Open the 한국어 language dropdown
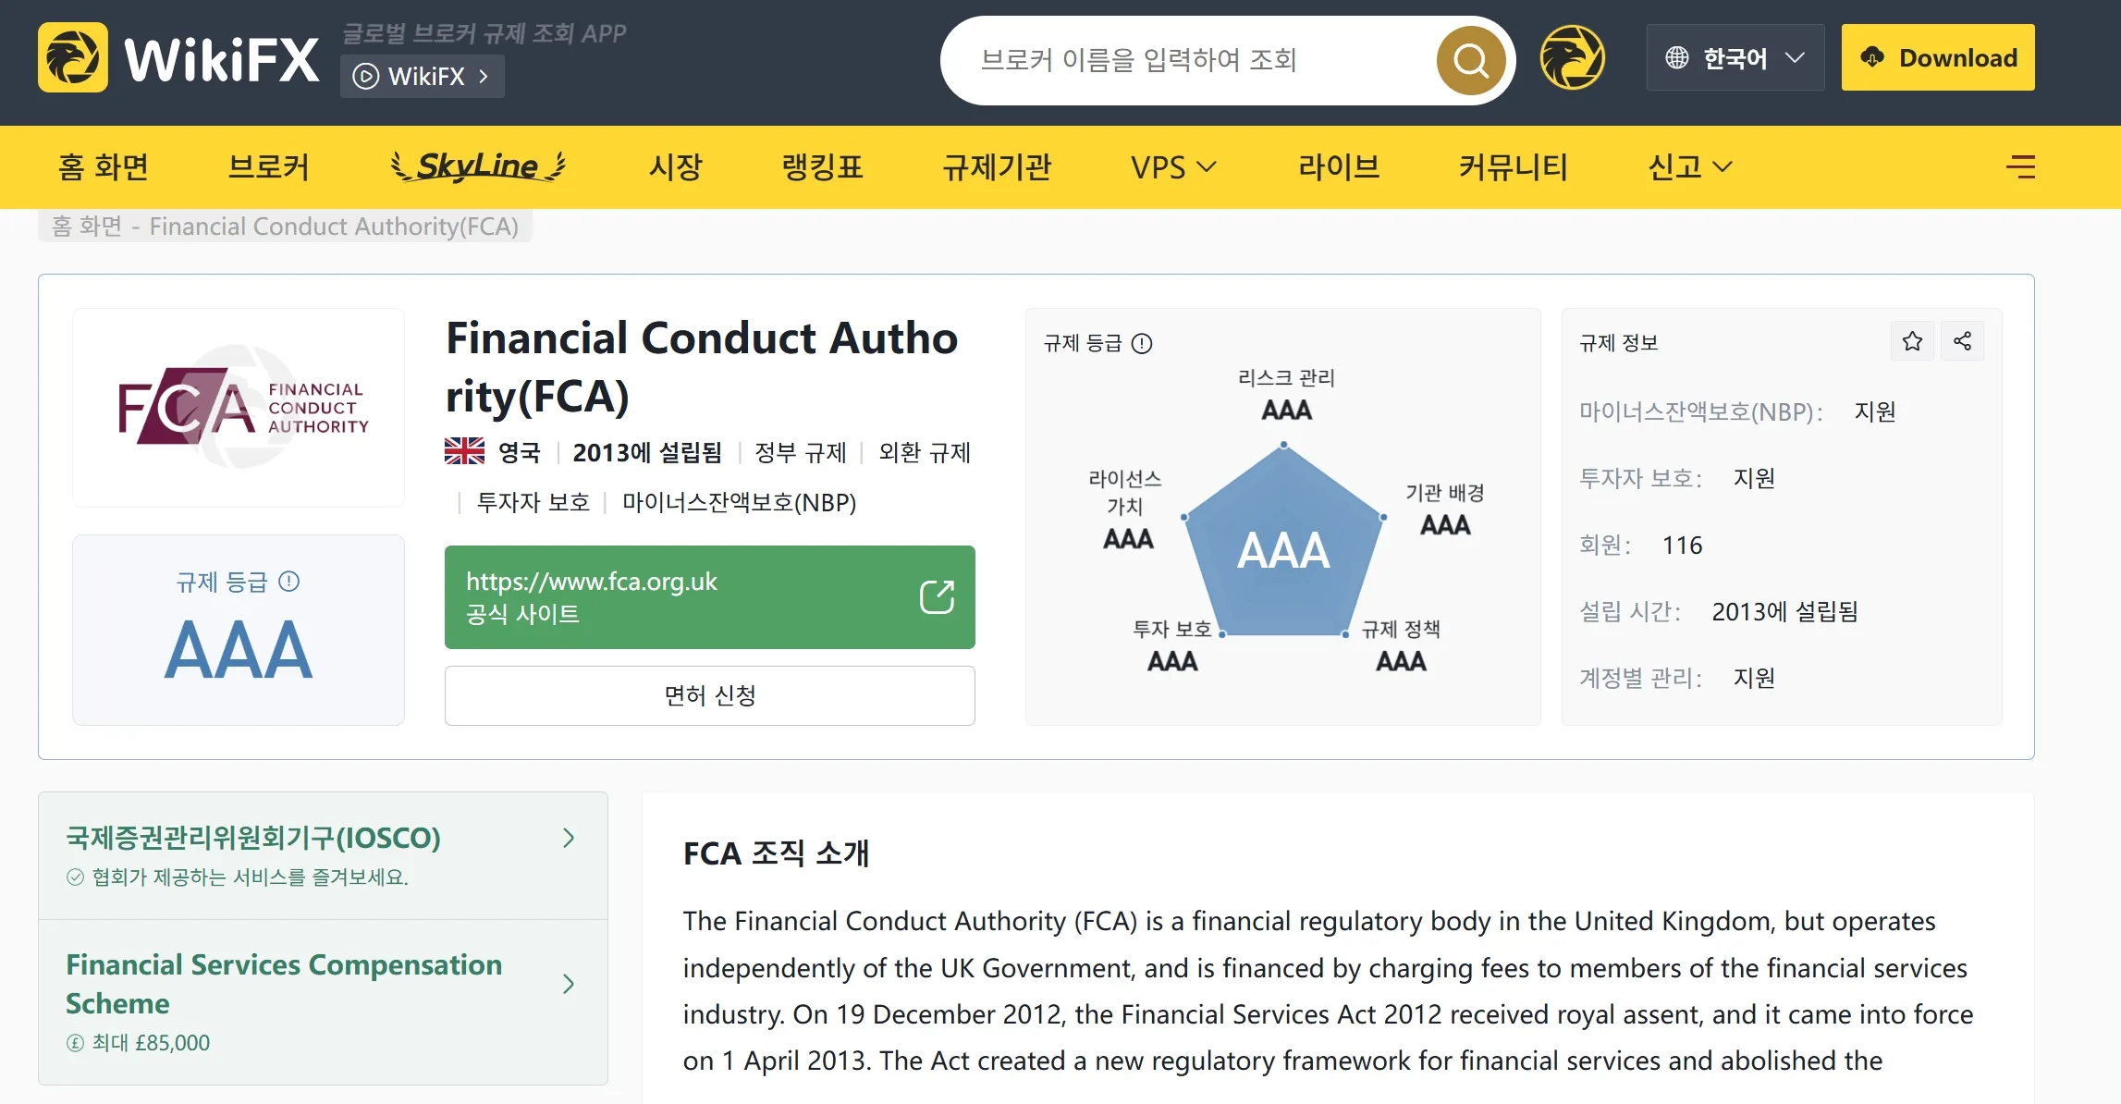 (x=1735, y=57)
